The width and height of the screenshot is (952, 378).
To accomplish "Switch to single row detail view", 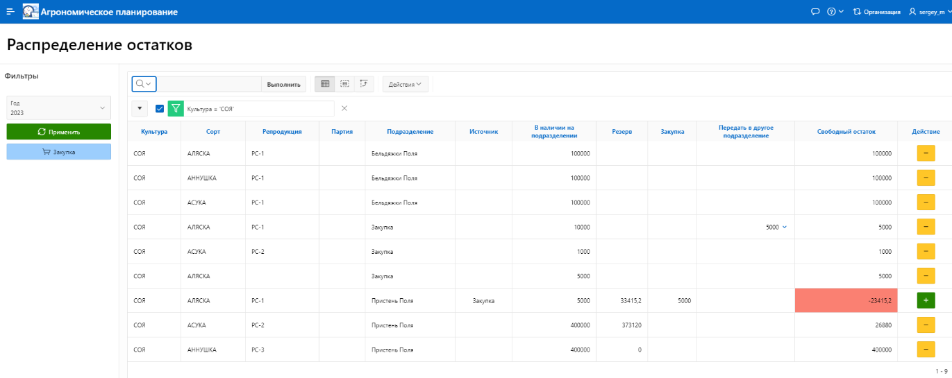I will click(x=344, y=84).
